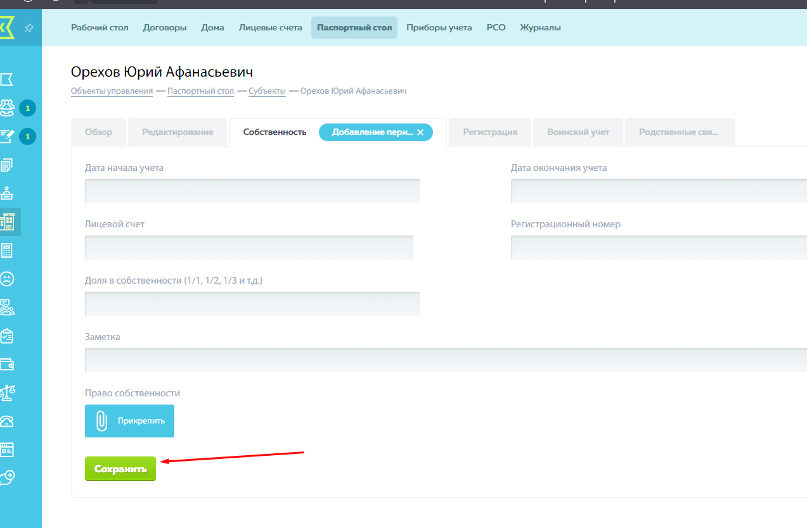
Task: Click the Право собственности label
Action: [132, 393]
